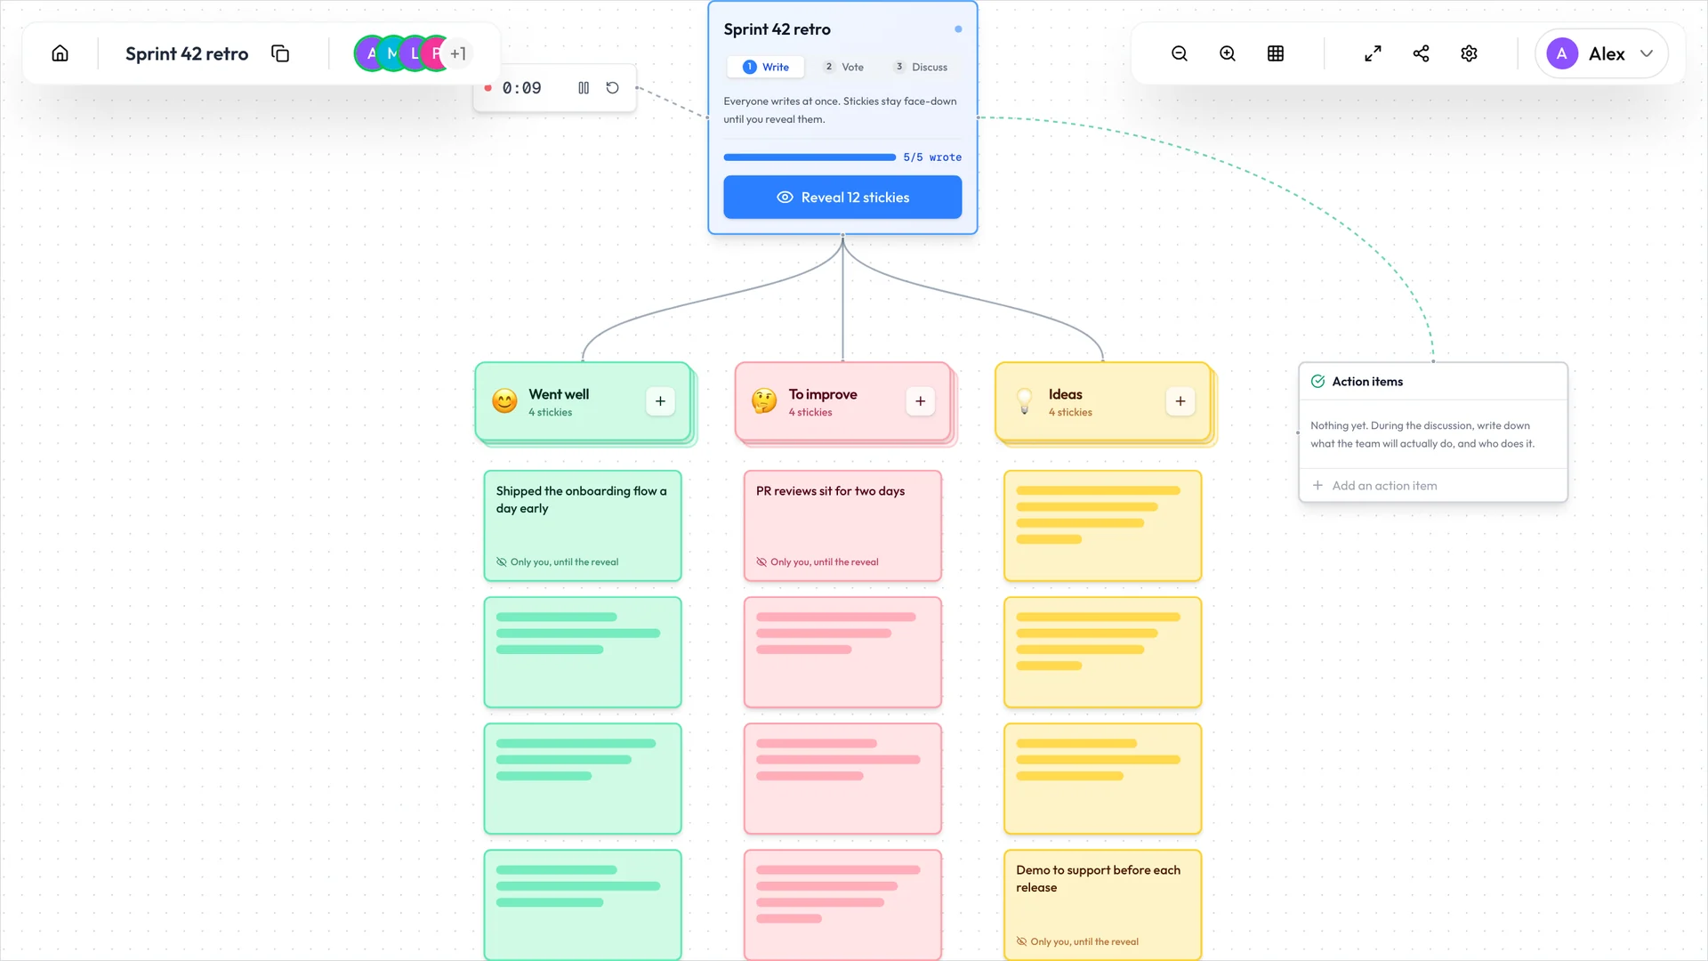Select the Went well column title
1708x961 pixels.
point(559,394)
